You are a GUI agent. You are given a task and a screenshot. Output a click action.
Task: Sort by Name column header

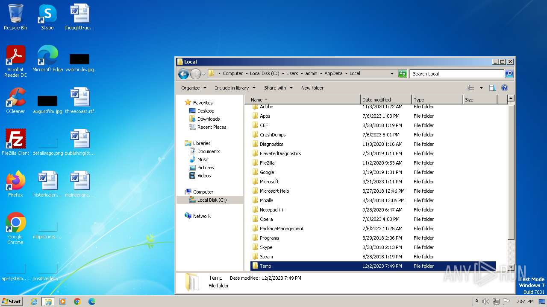pyautogui.click(x=303, y=100)
